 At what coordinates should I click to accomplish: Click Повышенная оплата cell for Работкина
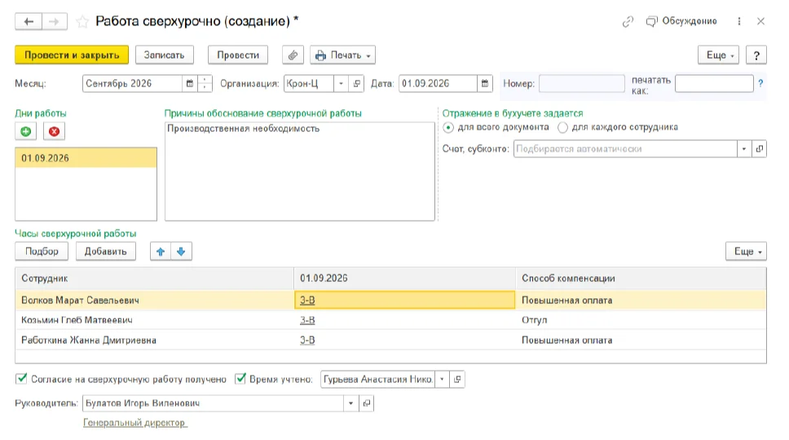tap(641, 341)
